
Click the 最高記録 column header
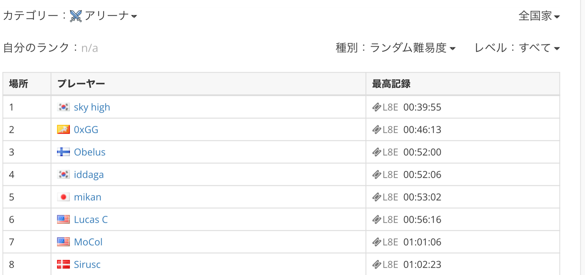(x=391, y=84)
